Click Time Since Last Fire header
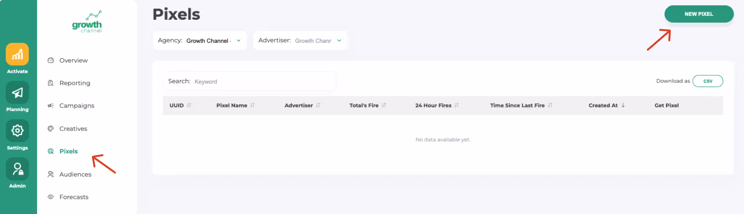744x214 pixels. point(517,106)
